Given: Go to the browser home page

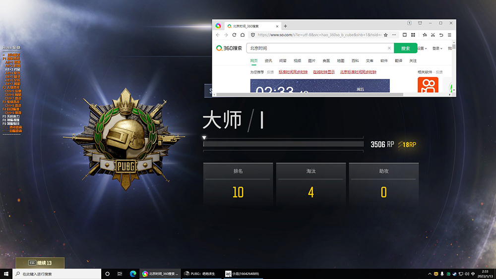Looking at the screenshot, I should point(243,35).
